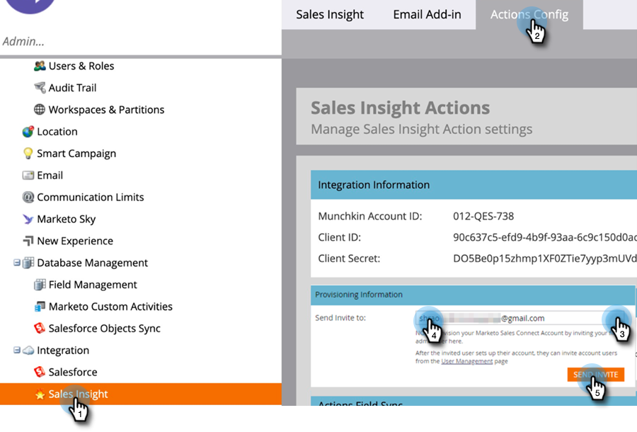The image size is (637, 432).
Task: Open Salesforce Objects Sync
Action: (105, 329)
